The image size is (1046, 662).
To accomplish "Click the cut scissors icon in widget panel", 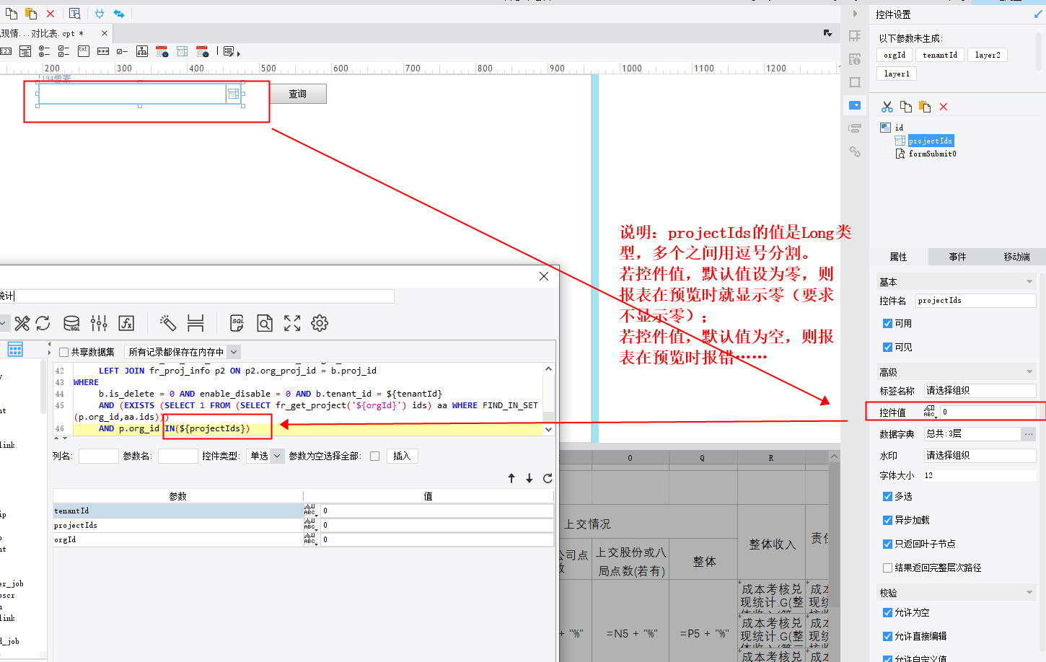I will 887,107.
